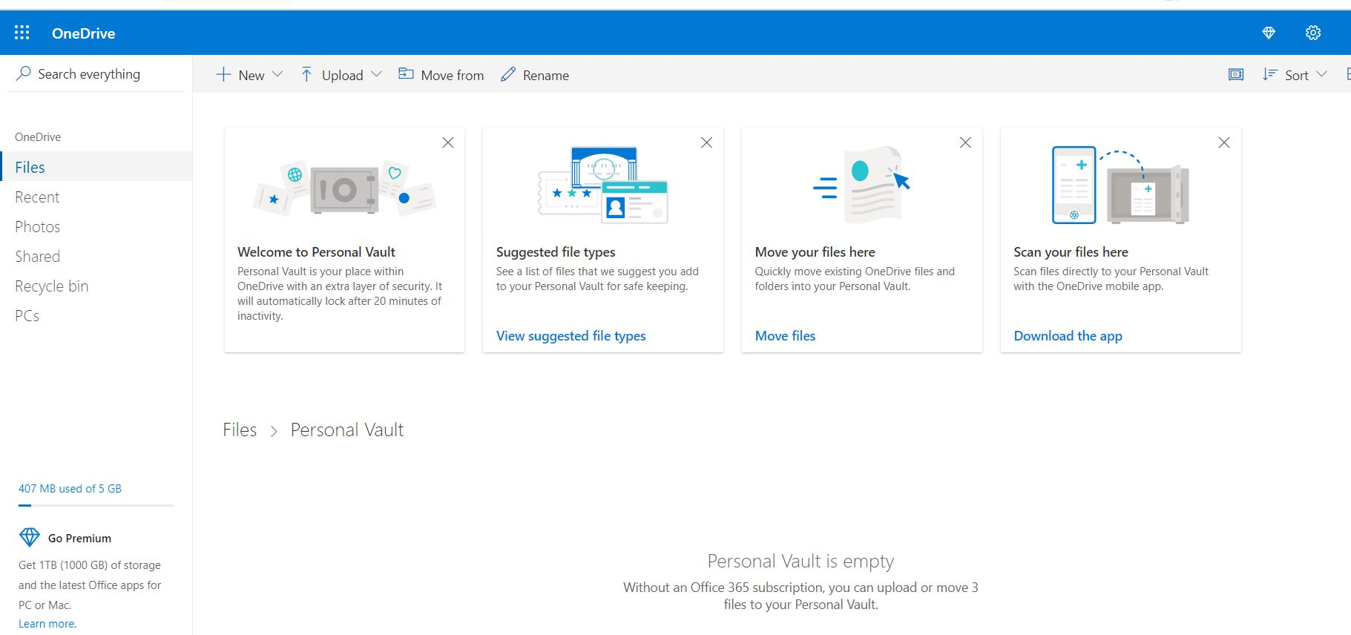
Task: Close the Suggested file types card
Action: [706, 142]
